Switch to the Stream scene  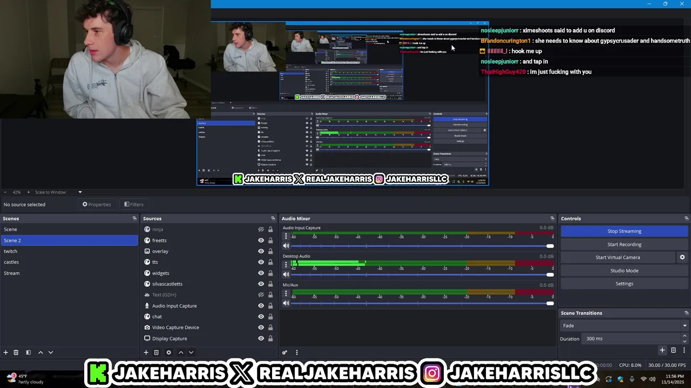(69, 273)
